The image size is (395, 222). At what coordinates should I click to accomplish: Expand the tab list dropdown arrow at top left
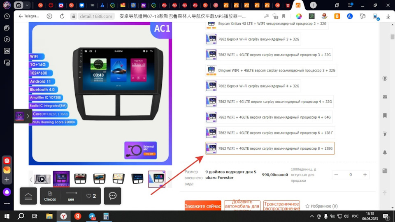click(x=27, y=5)
